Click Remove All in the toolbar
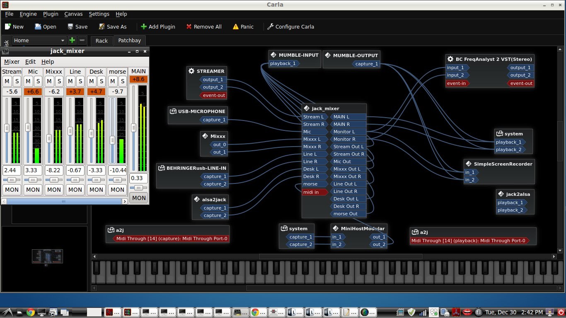This screenshot has height=318, width=566. tap(203, 26)
